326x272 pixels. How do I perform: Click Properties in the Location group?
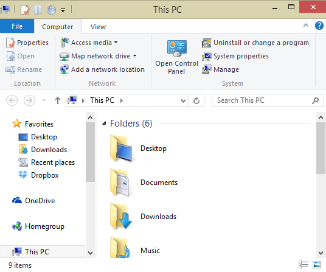(27, 43)
